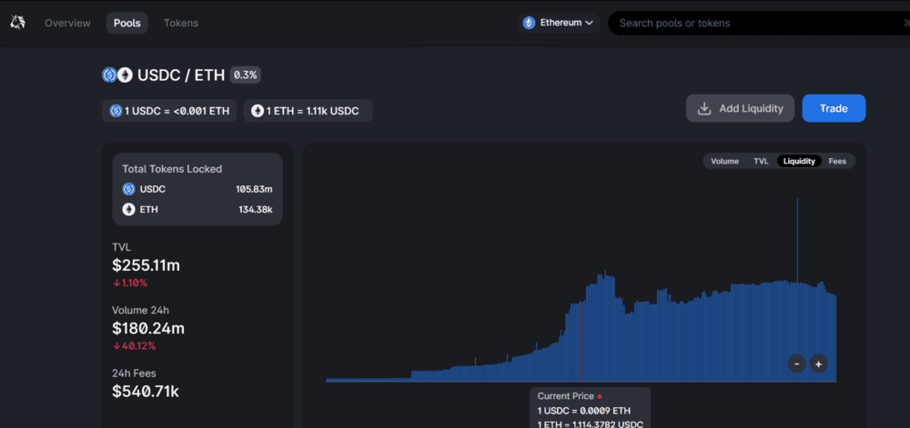Open the Overview page
The width and height of the screenshot is (910, 428).
(68, 23)
